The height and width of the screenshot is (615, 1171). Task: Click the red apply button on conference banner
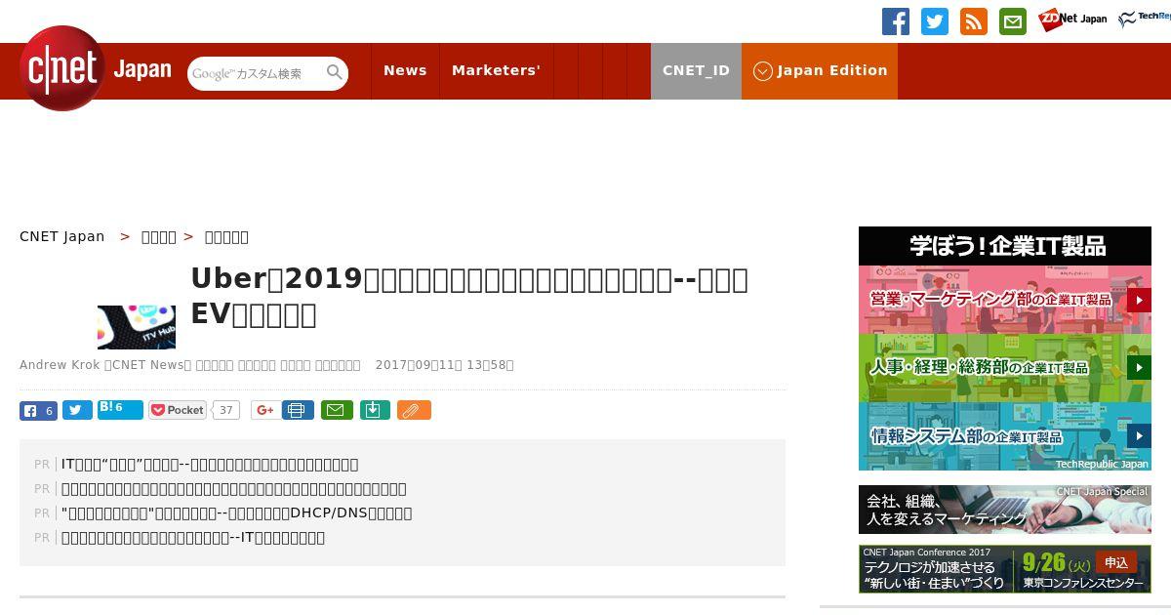[x=1116, y=562]
